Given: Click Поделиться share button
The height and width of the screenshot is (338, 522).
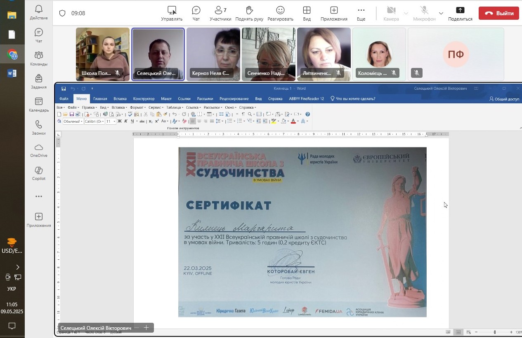Looking at the screenshot, I should [460, 13].
